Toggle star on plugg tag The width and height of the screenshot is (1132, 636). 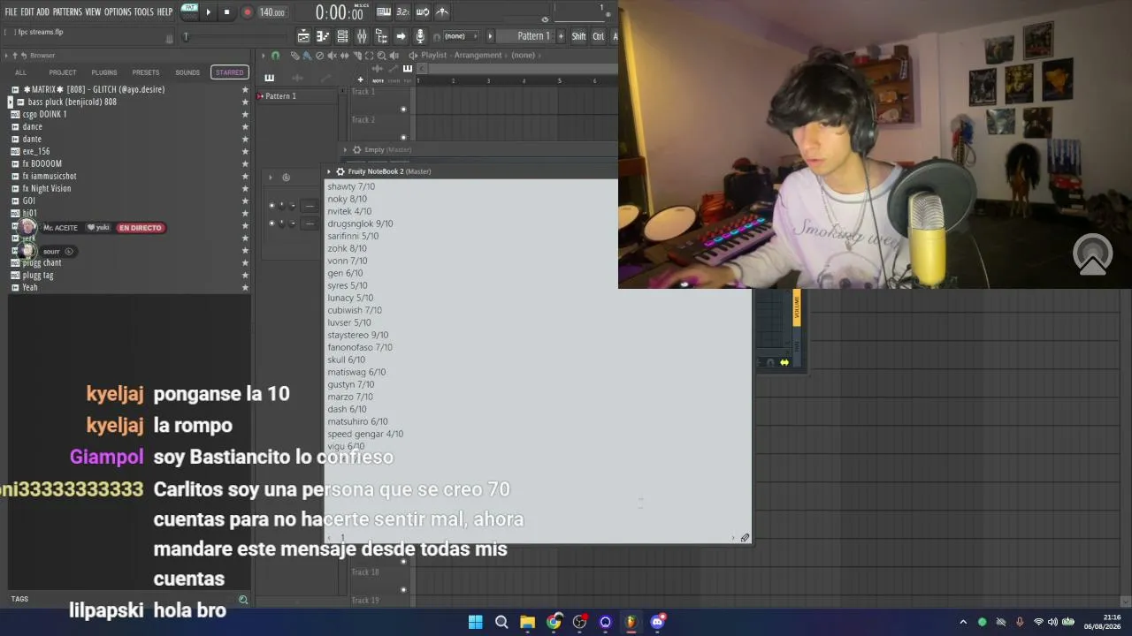click(245, 275)
